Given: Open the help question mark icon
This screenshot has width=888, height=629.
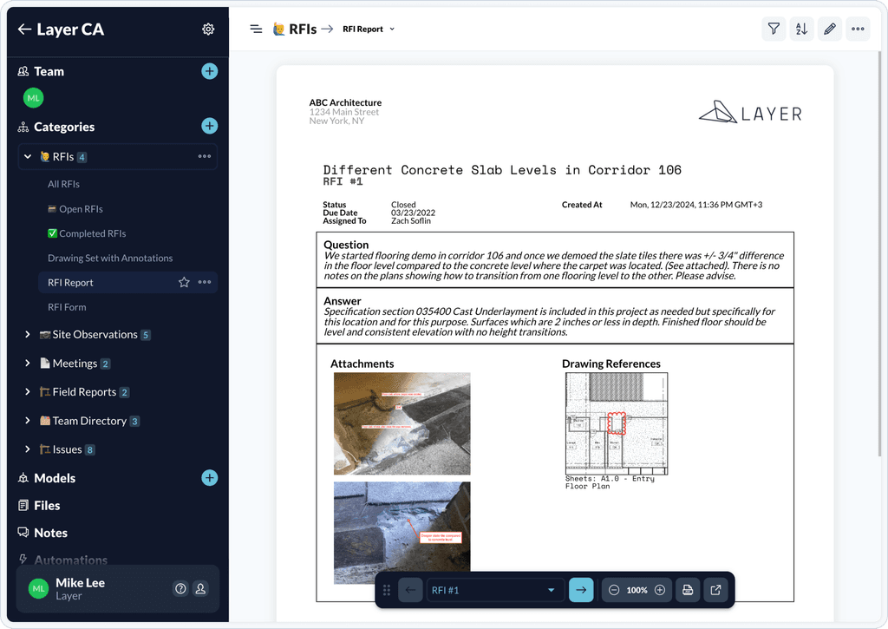Looking at the screenshot, I should [x=180, y=589].
